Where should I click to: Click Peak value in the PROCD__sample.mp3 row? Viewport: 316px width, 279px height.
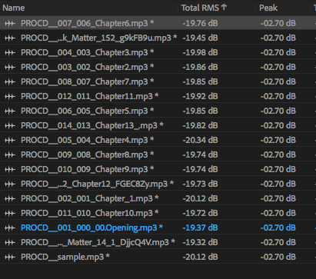[278, 257]
